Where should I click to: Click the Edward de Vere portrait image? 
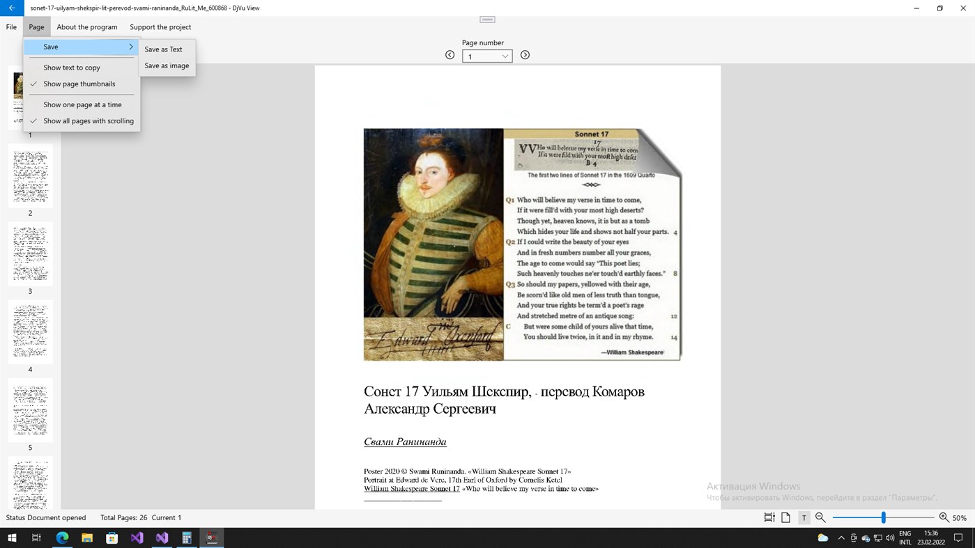[x=433, y=244]
